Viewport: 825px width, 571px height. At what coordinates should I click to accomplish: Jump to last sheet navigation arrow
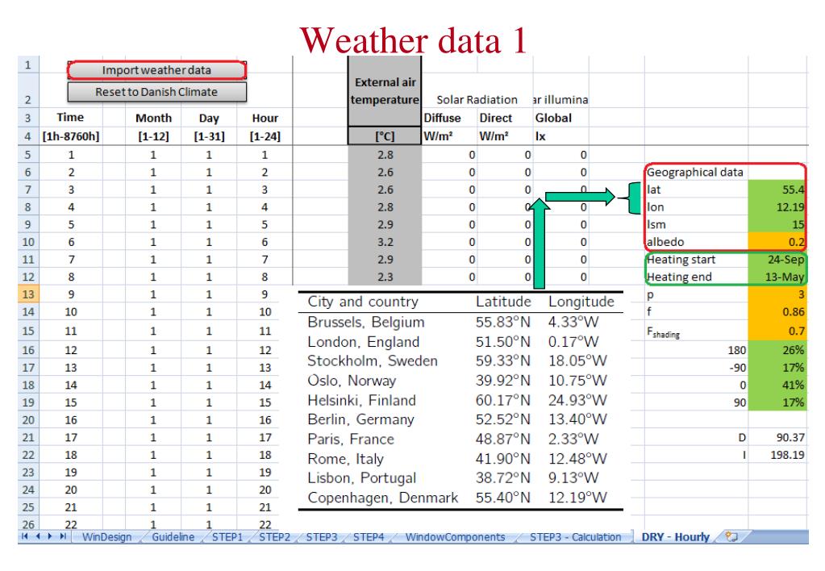(x=63, y=536)
